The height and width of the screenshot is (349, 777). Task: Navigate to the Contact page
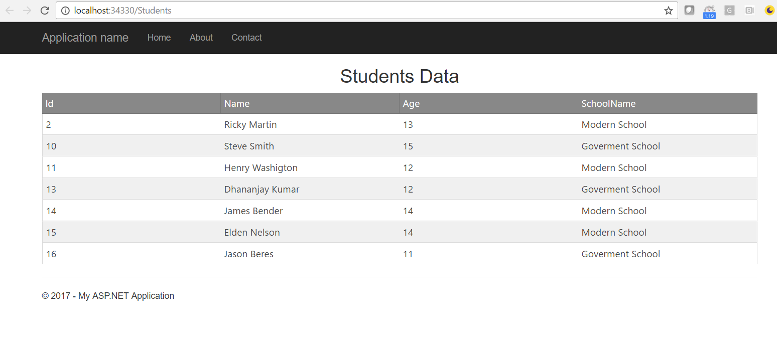point(246,38)
